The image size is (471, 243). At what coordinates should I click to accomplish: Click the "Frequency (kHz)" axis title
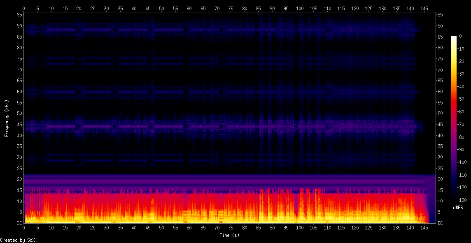pos(6,118)
